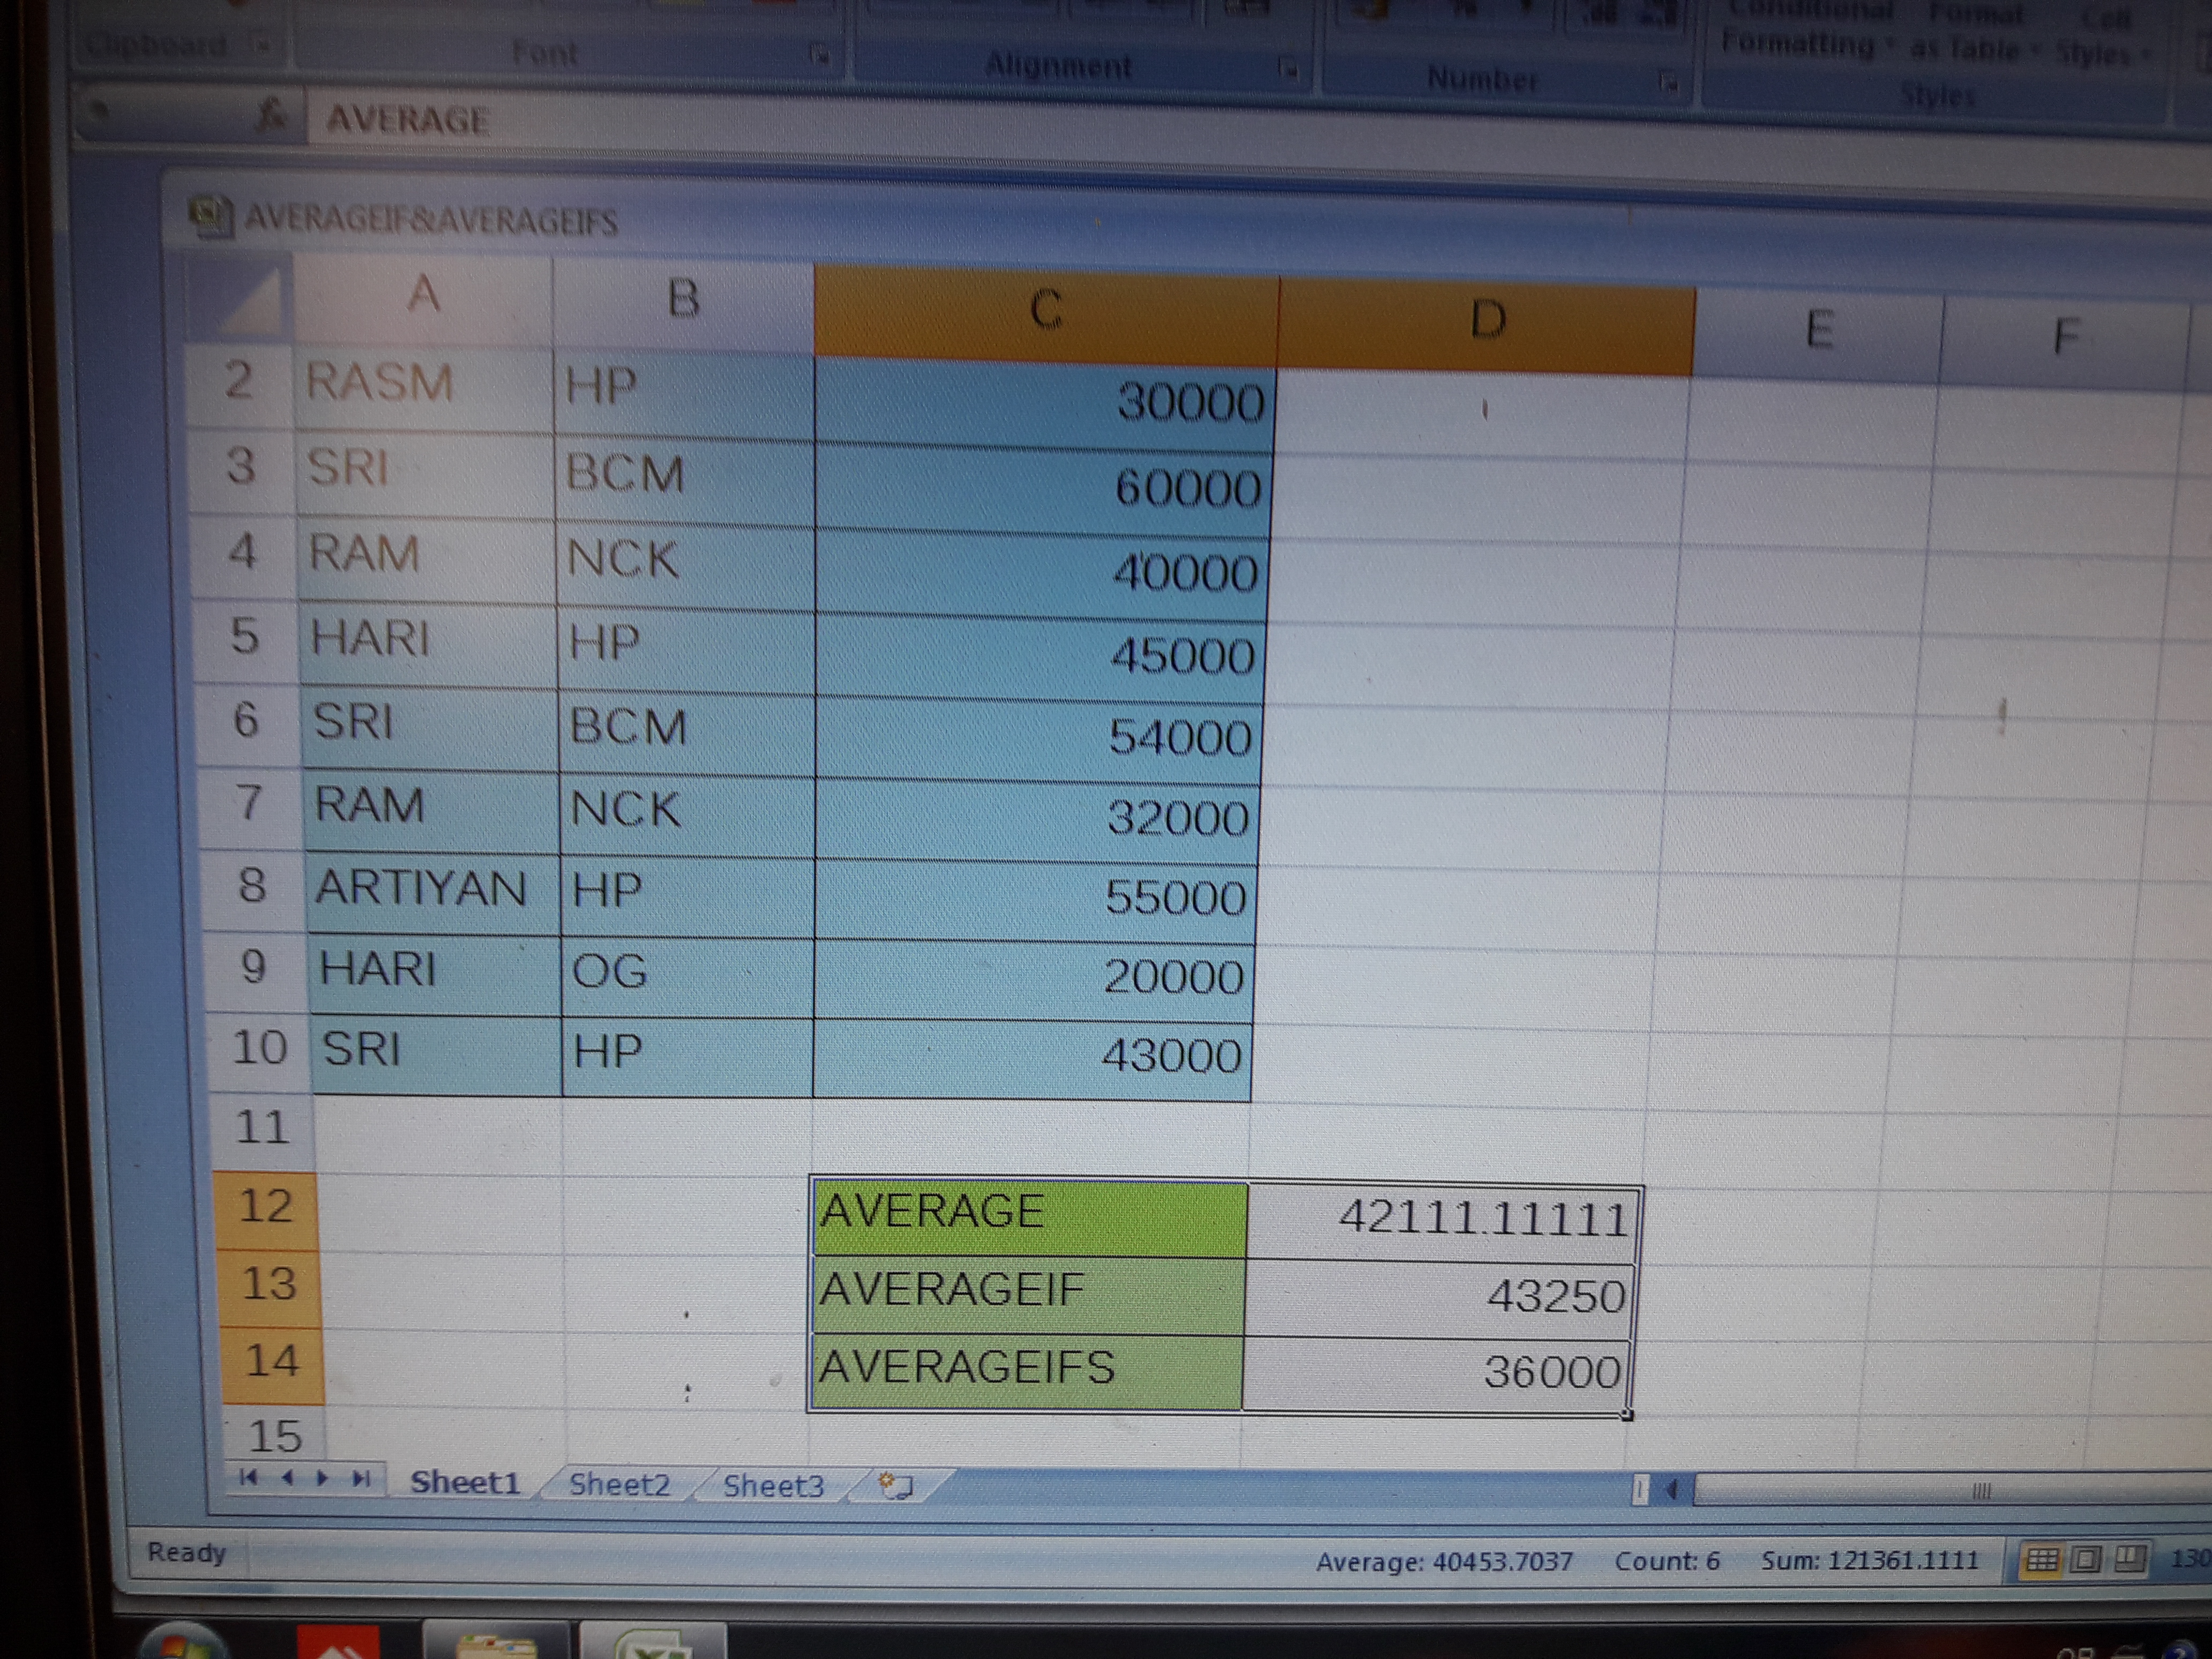Open the Sheet2 tab
Image resolution: width=2212 pixels, height=1659 pixels.
coord(619,1484)
